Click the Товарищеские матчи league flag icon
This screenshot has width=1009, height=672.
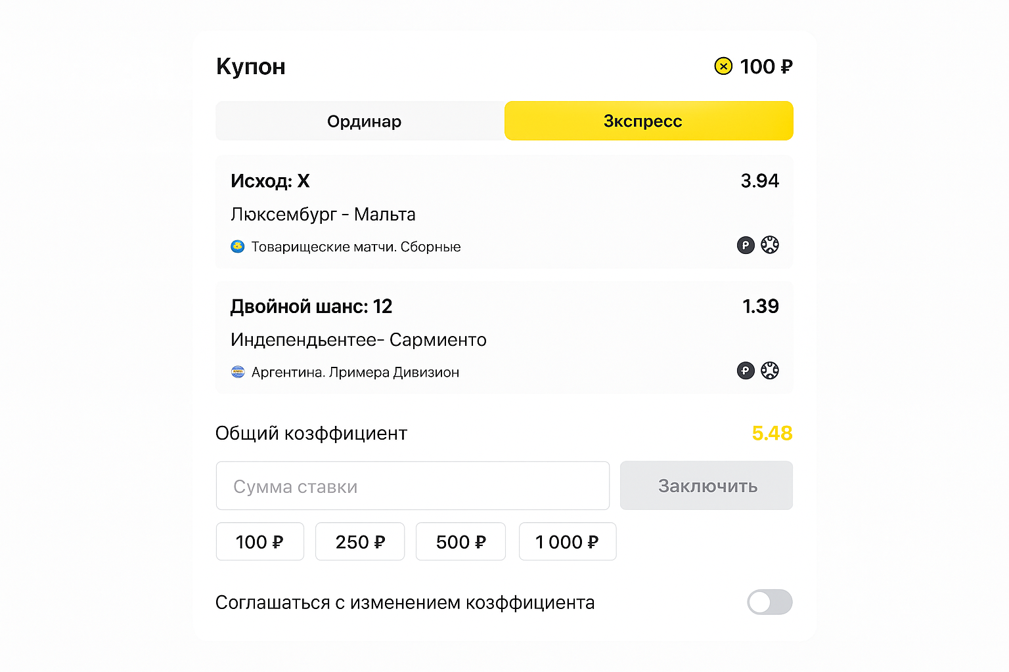[238, 247]
